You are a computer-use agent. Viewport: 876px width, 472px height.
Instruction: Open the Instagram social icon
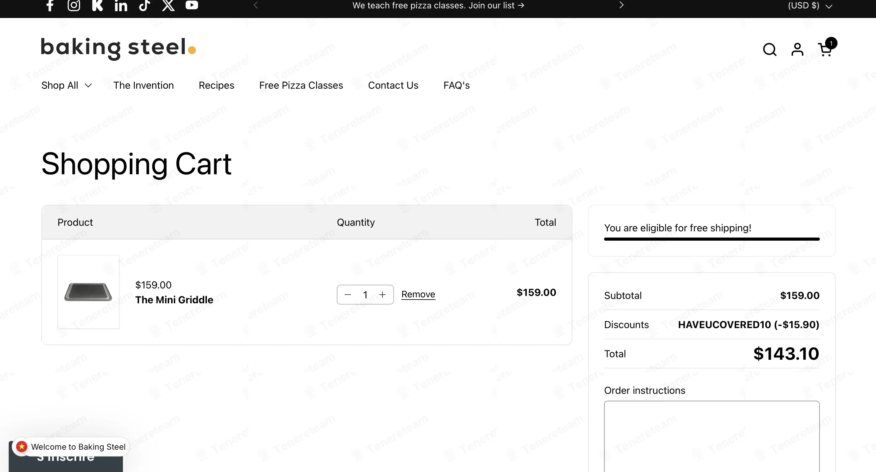click(74, 5)
